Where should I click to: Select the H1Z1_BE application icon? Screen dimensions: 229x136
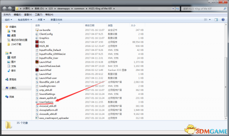[37, 46]
